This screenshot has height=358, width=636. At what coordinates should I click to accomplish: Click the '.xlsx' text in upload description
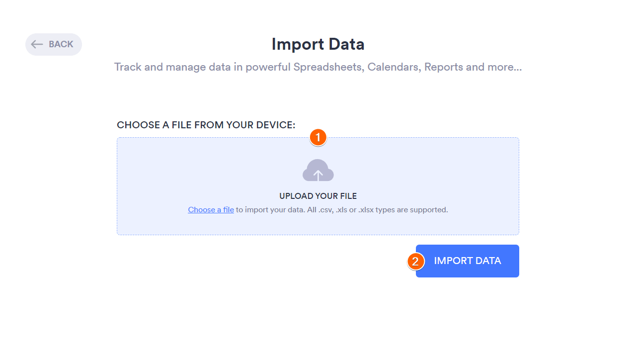tap(366, 210)
